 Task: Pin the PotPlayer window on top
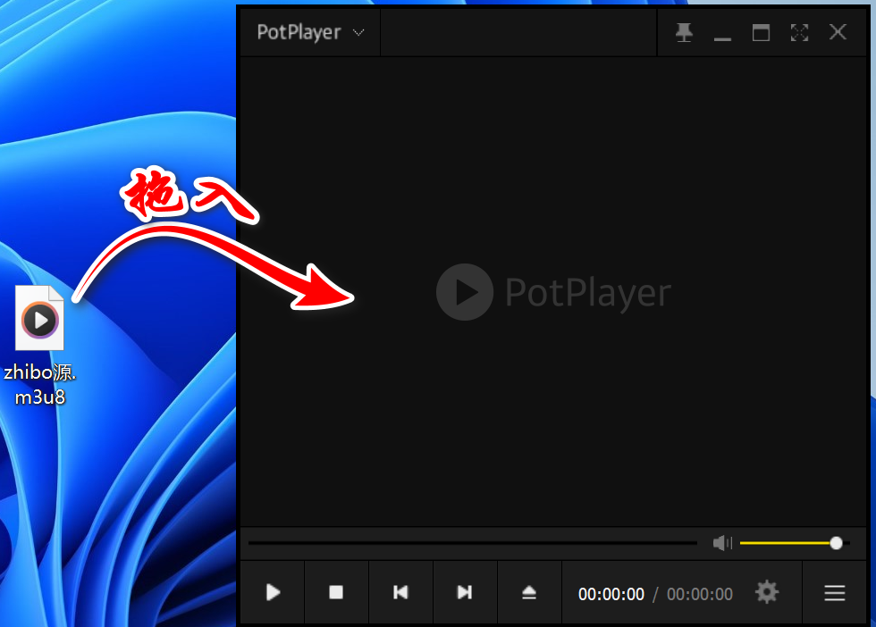click(x=684, y=32)
